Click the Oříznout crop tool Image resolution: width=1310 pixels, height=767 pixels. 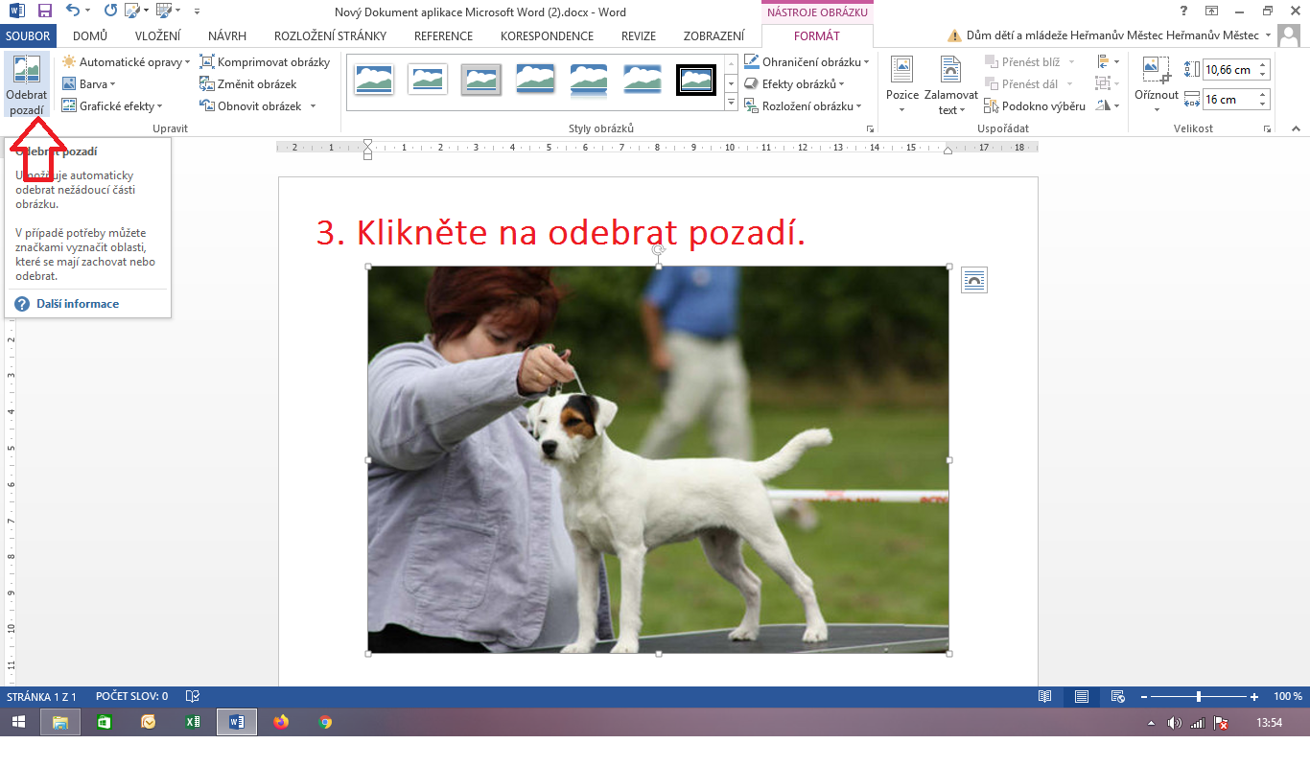[x=1156, y=80]
